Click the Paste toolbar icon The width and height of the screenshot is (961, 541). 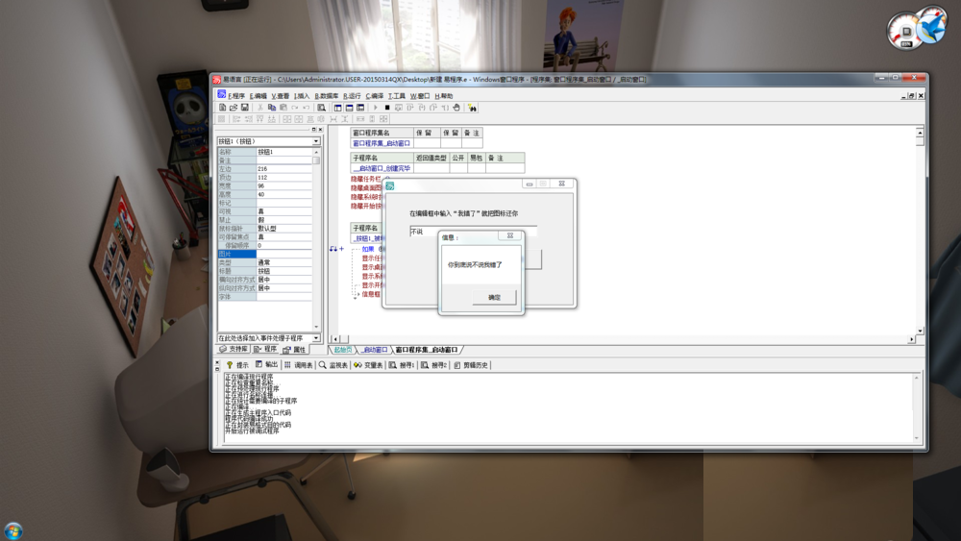283,108
